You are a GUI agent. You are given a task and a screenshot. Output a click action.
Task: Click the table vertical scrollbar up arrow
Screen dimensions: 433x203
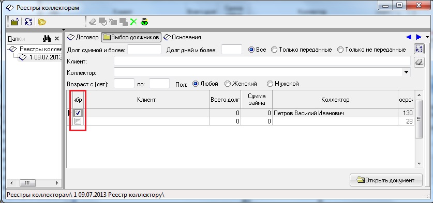click(419, 95)
